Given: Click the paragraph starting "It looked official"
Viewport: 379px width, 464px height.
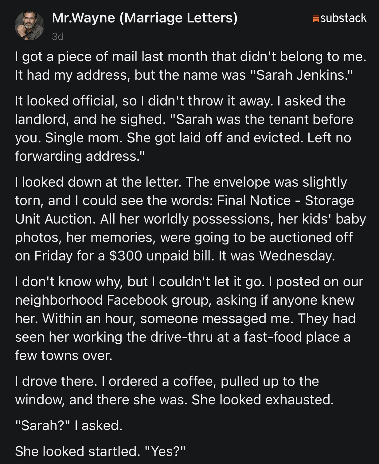Looking at the screenshot, I should [184, 128].
